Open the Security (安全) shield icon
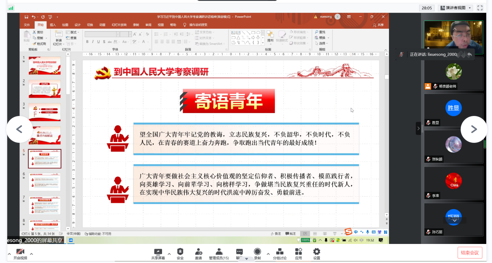This screenshot has height=263, width=492. coord(180,252)
